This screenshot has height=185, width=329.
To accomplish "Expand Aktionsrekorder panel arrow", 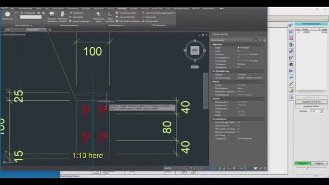I will tap(31, 25).
